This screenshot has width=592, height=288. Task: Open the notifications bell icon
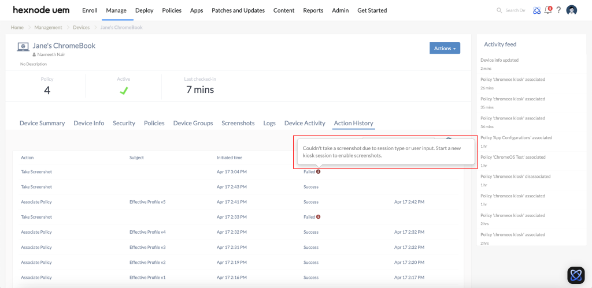coord(548,10)
